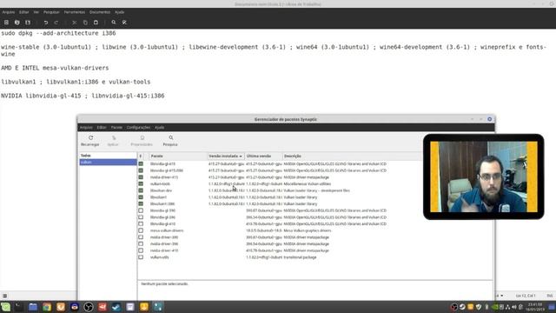The height and width of the screenshot is (313, 556).
Task: Click cursor position indicator in editor status bar
Action: 526,296
